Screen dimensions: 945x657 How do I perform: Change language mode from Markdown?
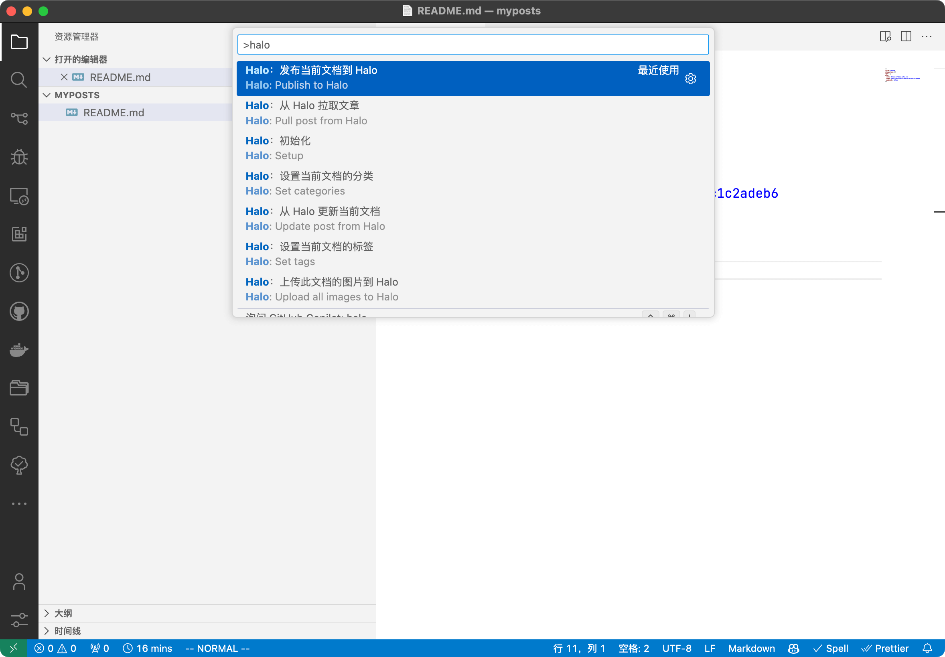(x=751, y=648)
